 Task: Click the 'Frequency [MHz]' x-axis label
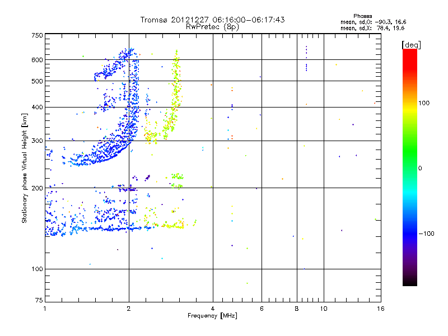tap(212, 316)
